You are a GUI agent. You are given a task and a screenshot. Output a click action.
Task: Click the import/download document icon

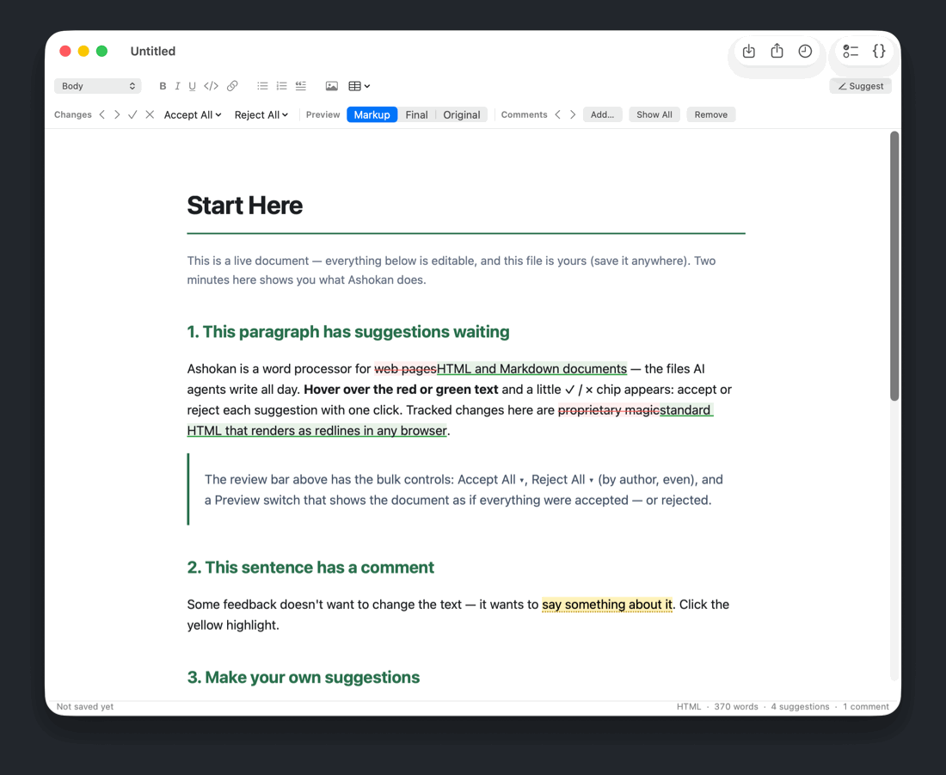749,52
